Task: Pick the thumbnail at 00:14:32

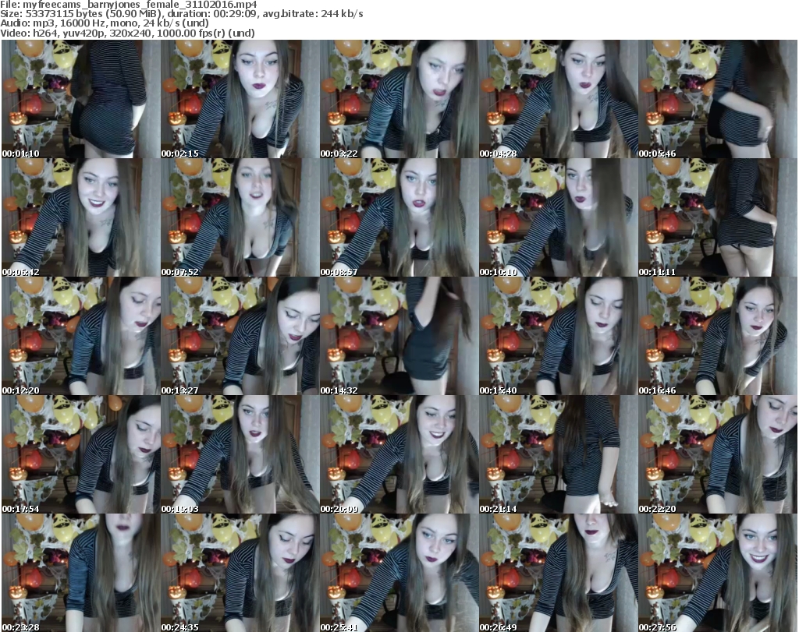Action: tap(398, 336)
